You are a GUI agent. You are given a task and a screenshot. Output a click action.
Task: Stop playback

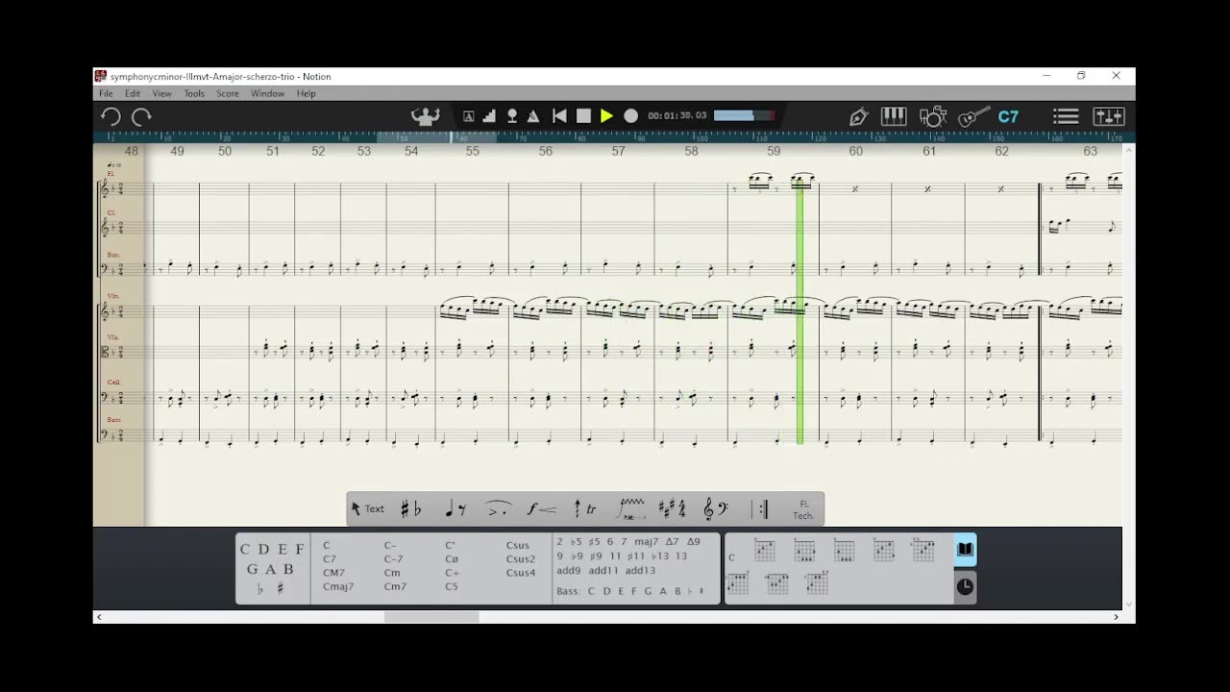[x=583, y=116]
